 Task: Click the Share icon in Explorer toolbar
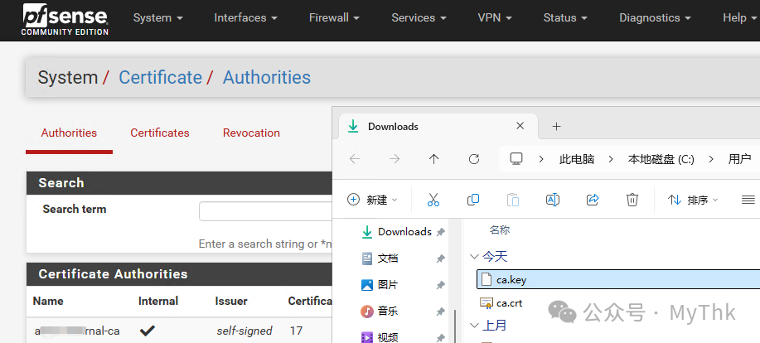pyautogui.click(x=593, y=200)
